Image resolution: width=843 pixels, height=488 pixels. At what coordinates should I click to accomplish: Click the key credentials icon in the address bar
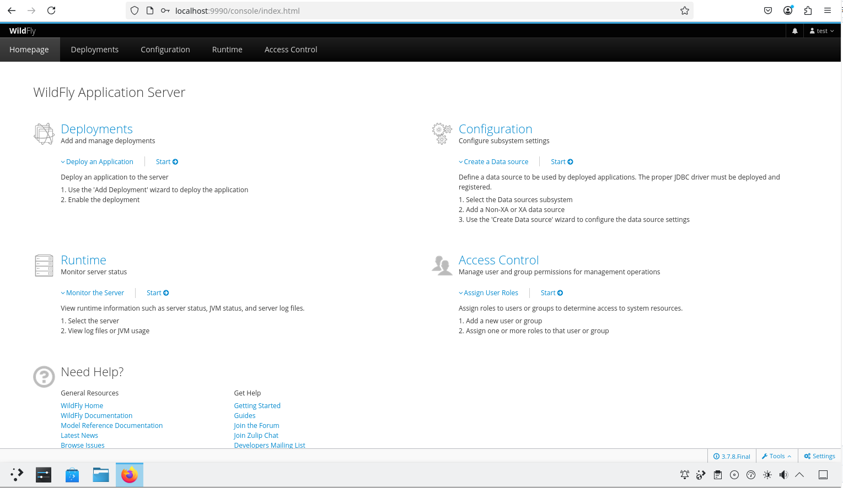165,10
